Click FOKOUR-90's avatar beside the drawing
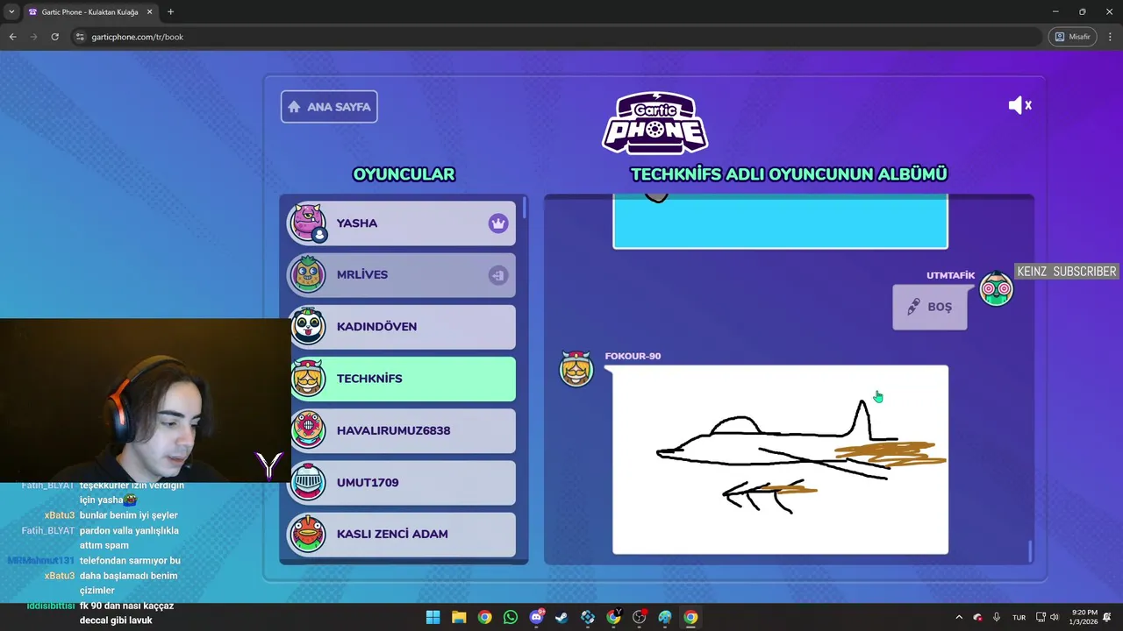Screen dimensions: 1123x631 (576, 369)
